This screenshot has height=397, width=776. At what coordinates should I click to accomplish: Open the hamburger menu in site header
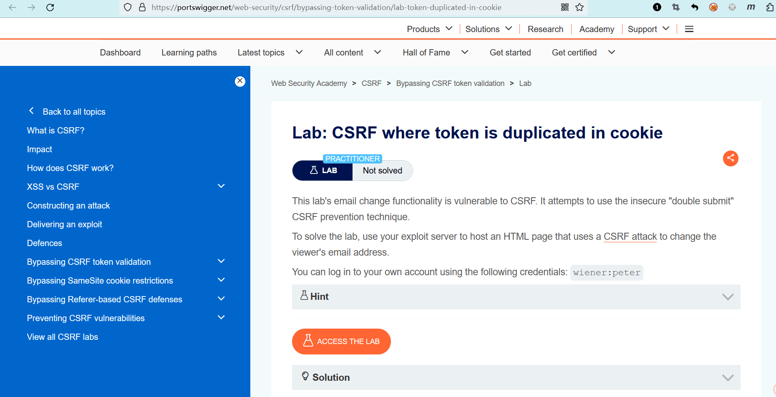[x=689, y=29]
